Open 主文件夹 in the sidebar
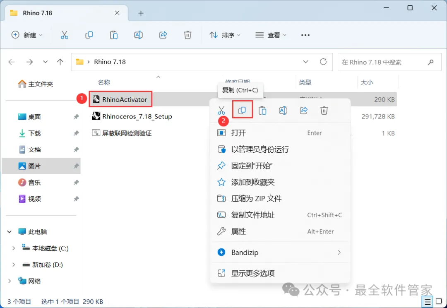The image size is (447, 308). 36,84
